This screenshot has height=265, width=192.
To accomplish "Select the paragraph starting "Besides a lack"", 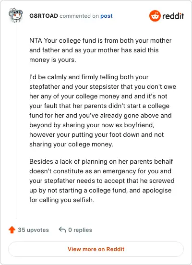I will (102, 181).
